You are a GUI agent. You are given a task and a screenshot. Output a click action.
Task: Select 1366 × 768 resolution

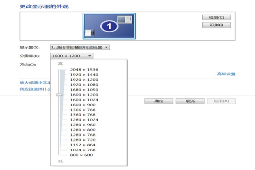pyautogui.click(x=83, y=110)
